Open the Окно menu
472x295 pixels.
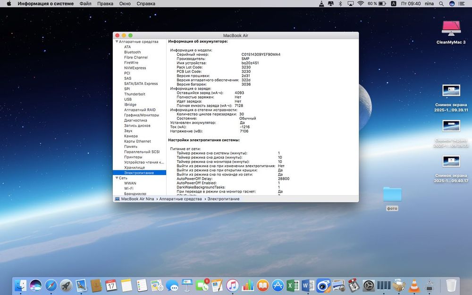click(125, 3)
